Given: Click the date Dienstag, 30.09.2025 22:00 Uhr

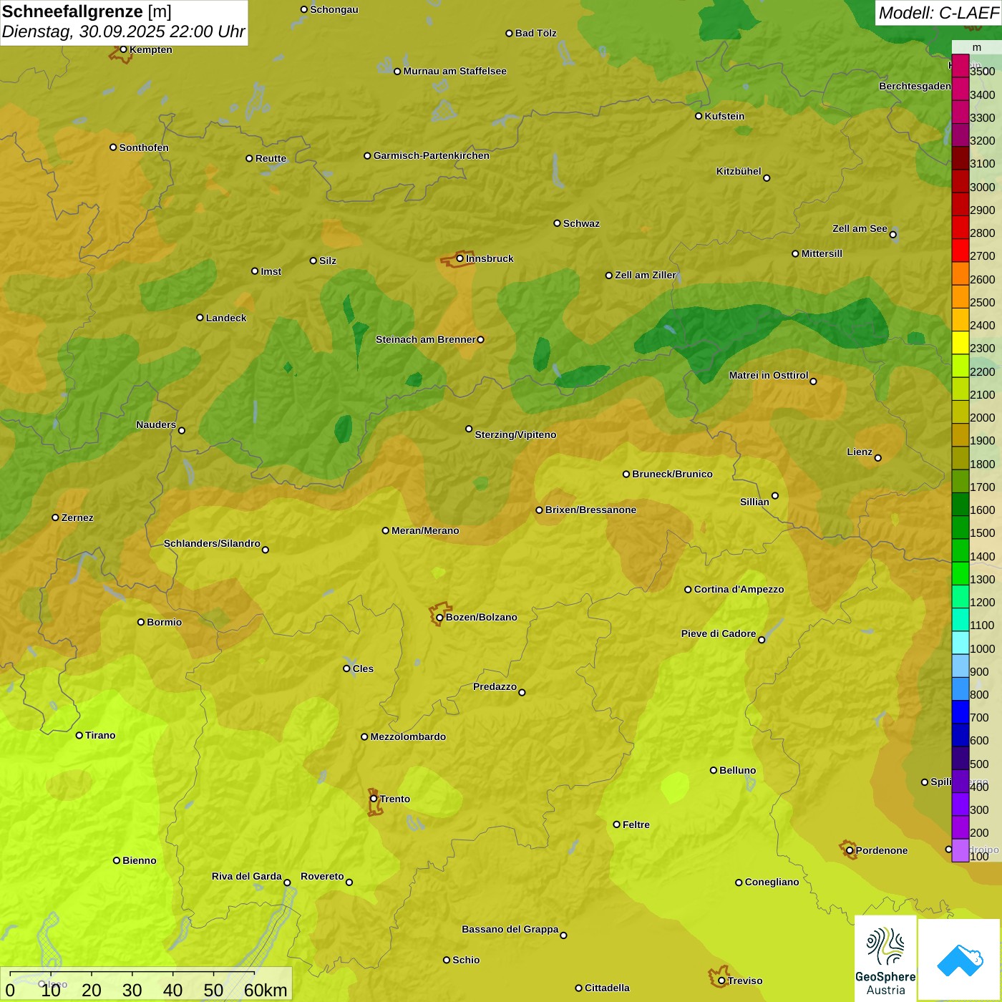Looking at the screenshot, I should click(123, 31).
